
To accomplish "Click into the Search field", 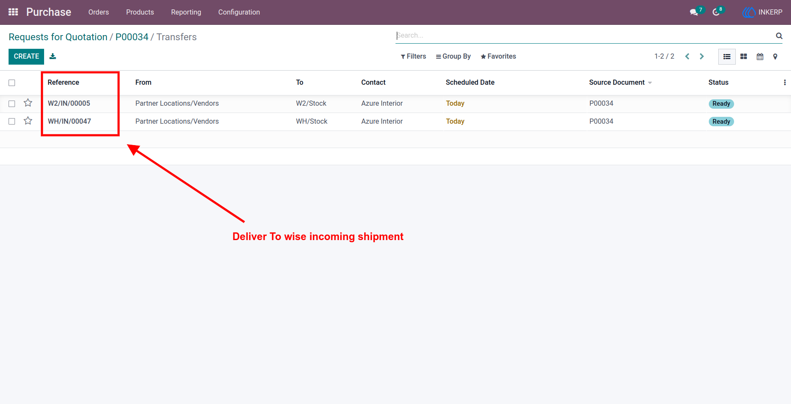I will click(x=585, y=36).
